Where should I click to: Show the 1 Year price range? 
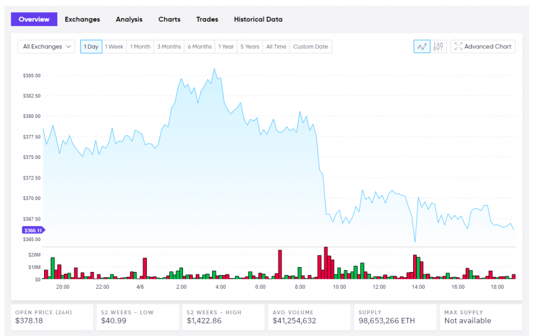[226, 47]
